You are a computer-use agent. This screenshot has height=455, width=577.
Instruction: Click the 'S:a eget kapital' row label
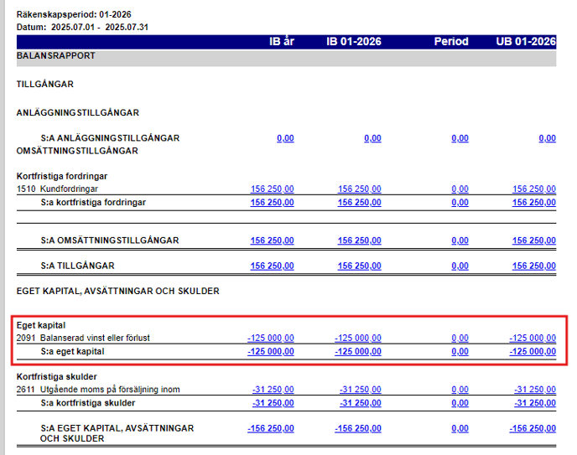(x=72, y=351)
